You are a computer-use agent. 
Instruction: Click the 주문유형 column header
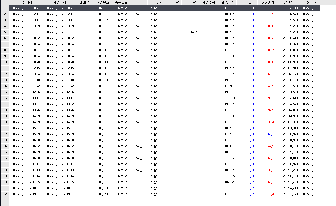pyautogui.click(x=155, y=2)
